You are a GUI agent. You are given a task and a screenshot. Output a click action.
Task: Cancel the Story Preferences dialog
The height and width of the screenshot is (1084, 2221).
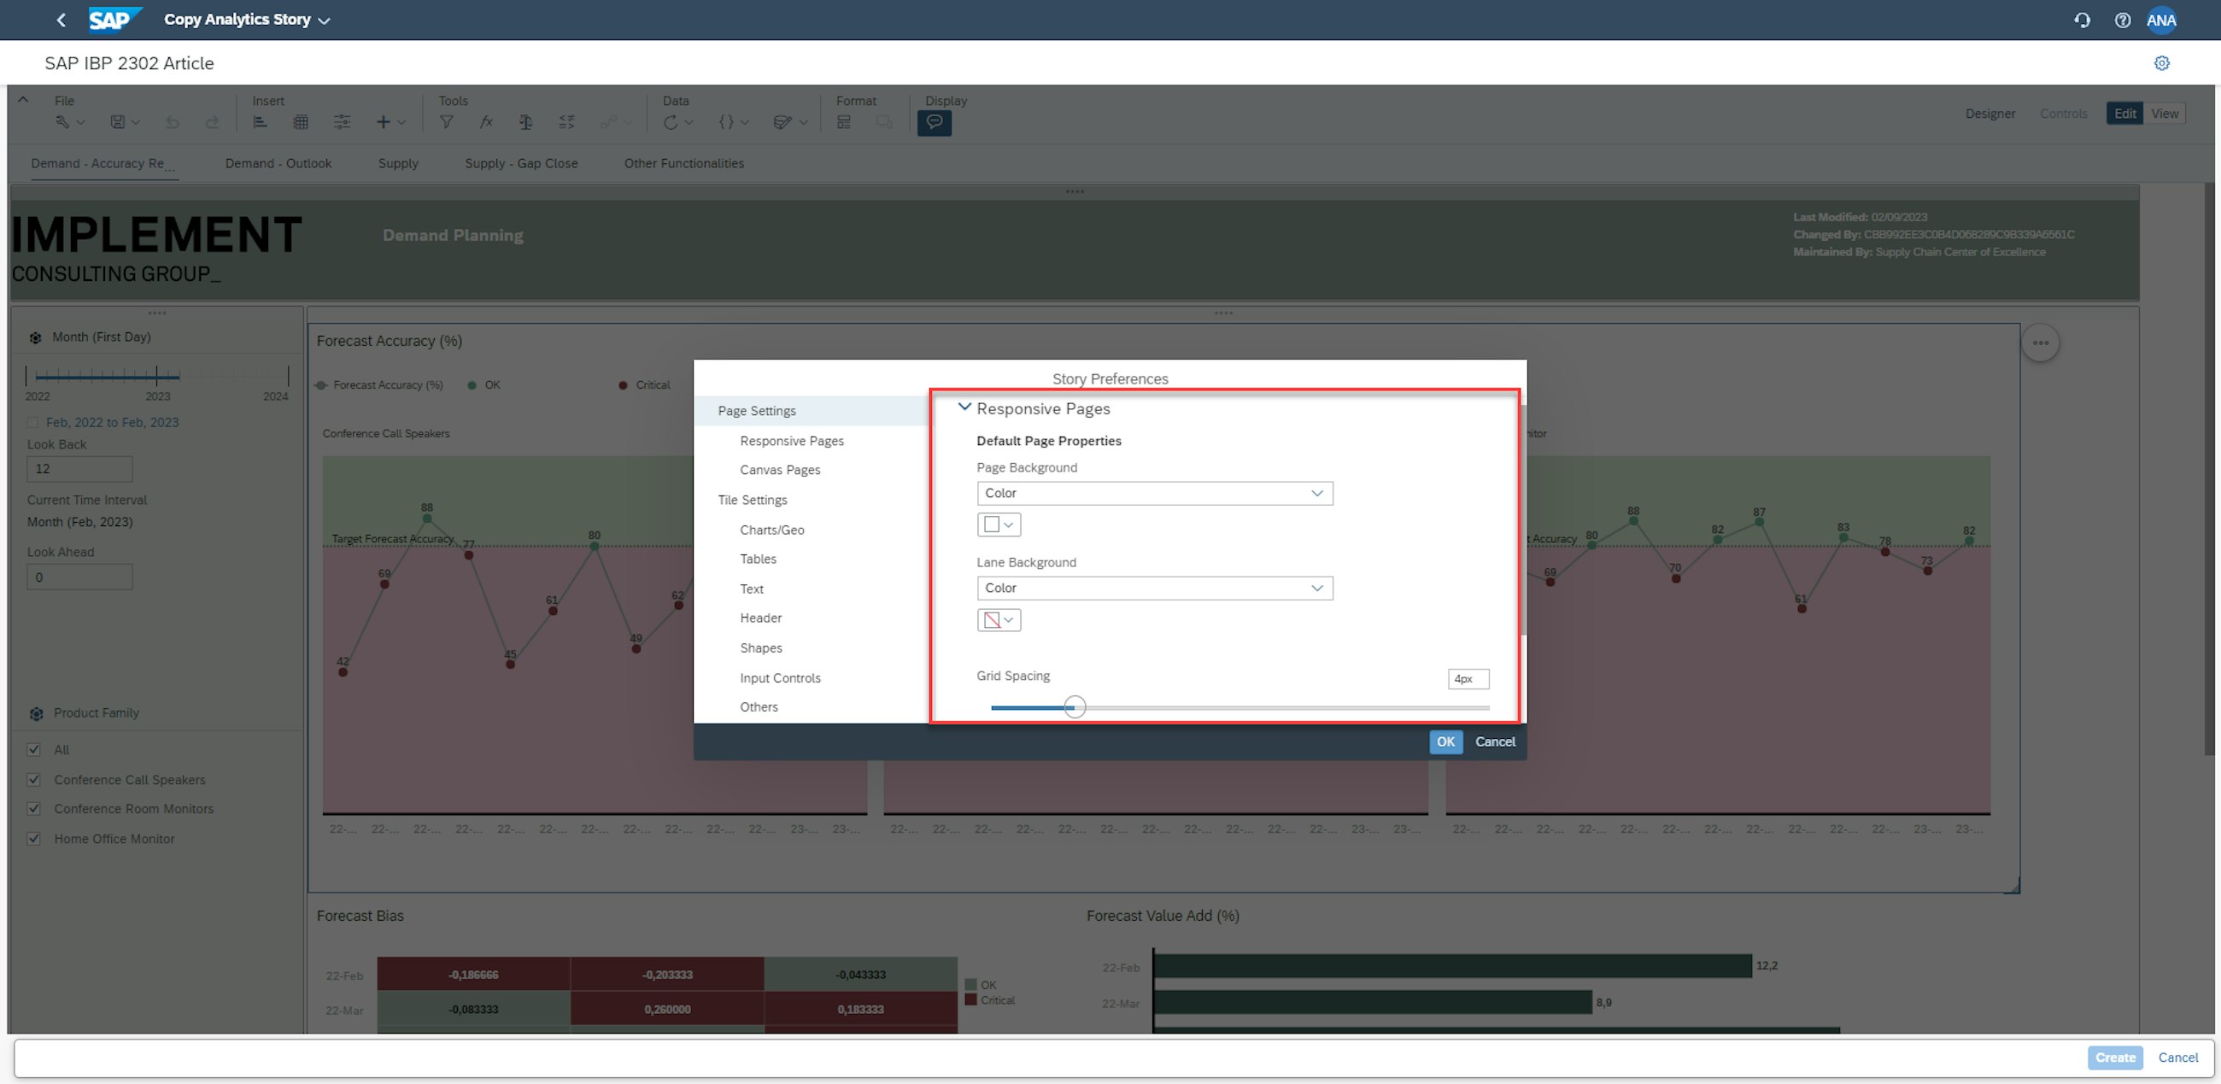pos(1494,741)
